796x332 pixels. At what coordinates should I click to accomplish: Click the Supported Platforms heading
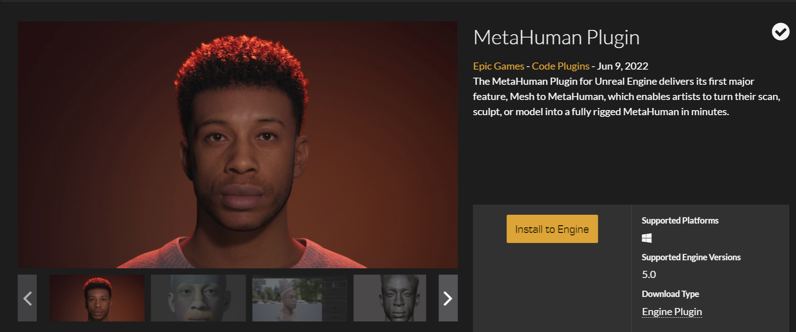[680, 221]
